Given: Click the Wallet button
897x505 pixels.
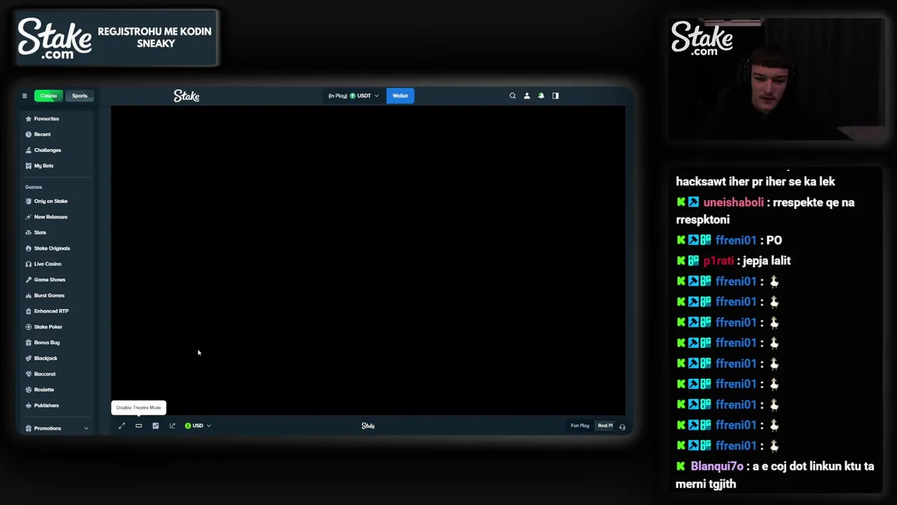Looking at the screenshot, I should click(x=400, y=96).
